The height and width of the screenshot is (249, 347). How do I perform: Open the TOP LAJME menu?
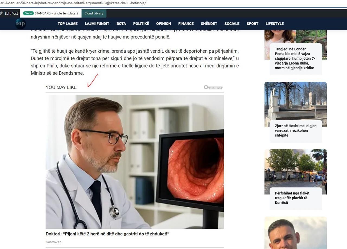pyautogui.click(x=68, y=24)
